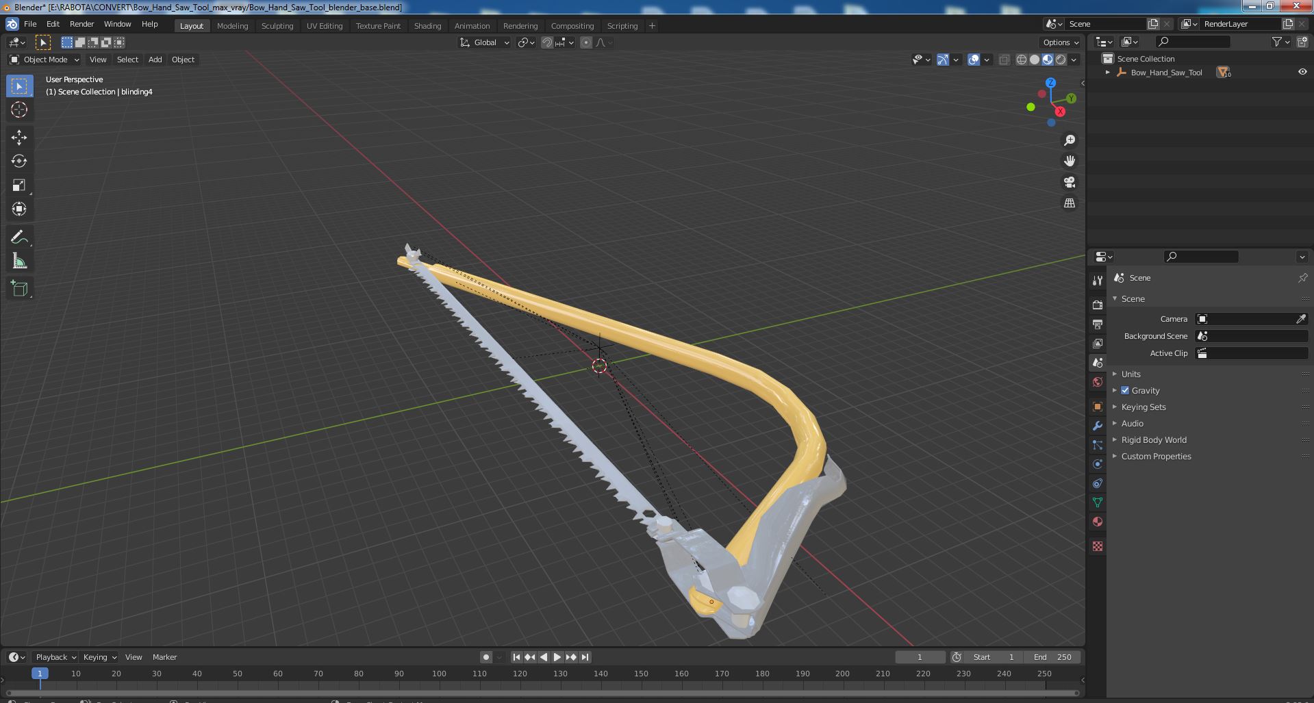Open the Keying dropdown in timeline
1314x703 pixels.
click(x=99, y=657)
